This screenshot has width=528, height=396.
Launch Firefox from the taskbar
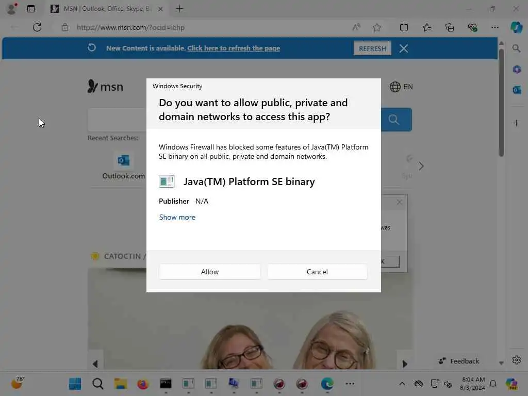coord(143,384)
